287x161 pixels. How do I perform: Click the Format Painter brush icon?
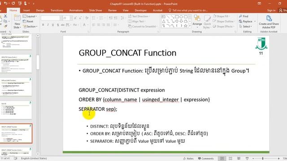pyautogui.click(x=5, y=26)
